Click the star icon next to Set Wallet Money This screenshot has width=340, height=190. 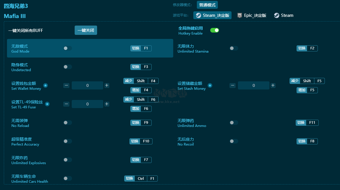45,85
